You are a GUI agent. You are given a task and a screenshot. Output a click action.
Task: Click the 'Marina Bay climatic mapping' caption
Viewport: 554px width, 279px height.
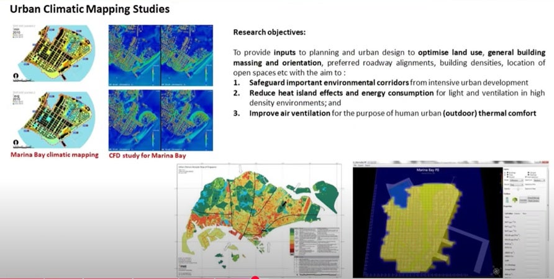click(x=55, y=155)
